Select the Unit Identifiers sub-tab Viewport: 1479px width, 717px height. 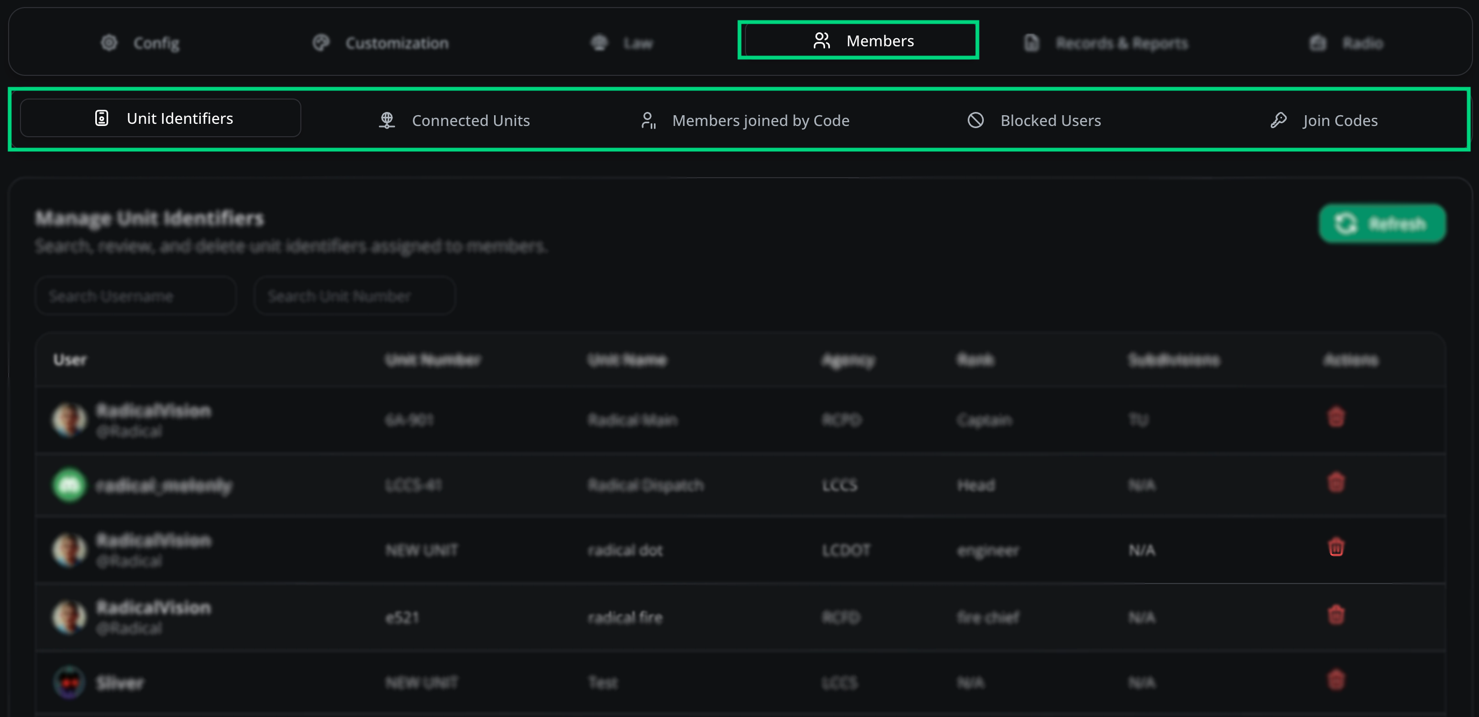point(161,118)
